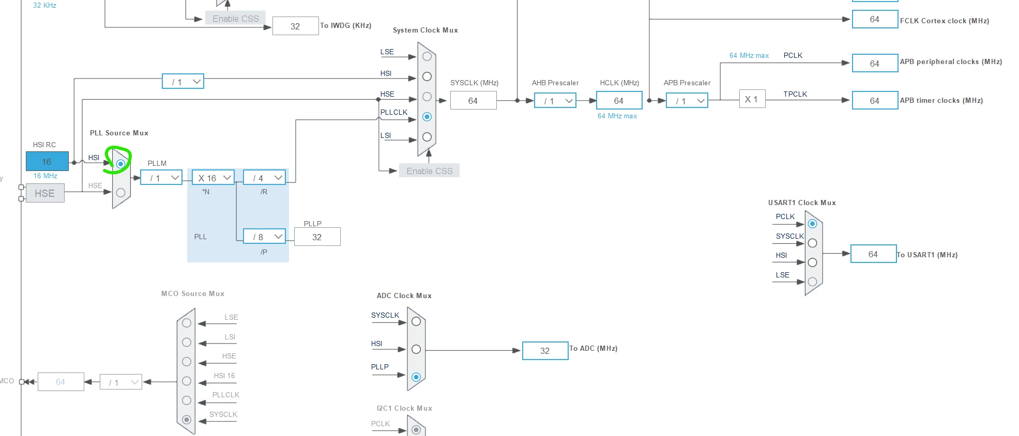Click the To ADC (MHz) value field
The width and height of the screenshot is (1019, 436).
point(545,351)
